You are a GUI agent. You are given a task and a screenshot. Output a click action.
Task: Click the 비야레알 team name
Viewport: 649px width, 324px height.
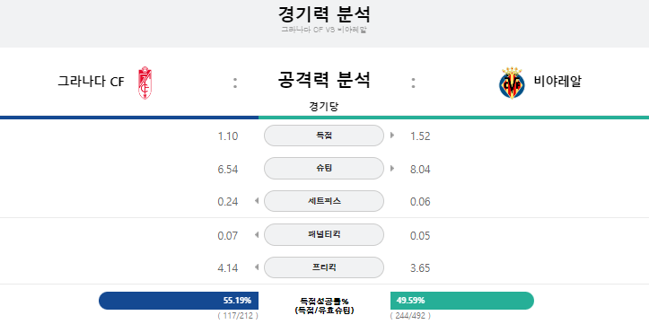pyautogui.click(x=557, y=82)
